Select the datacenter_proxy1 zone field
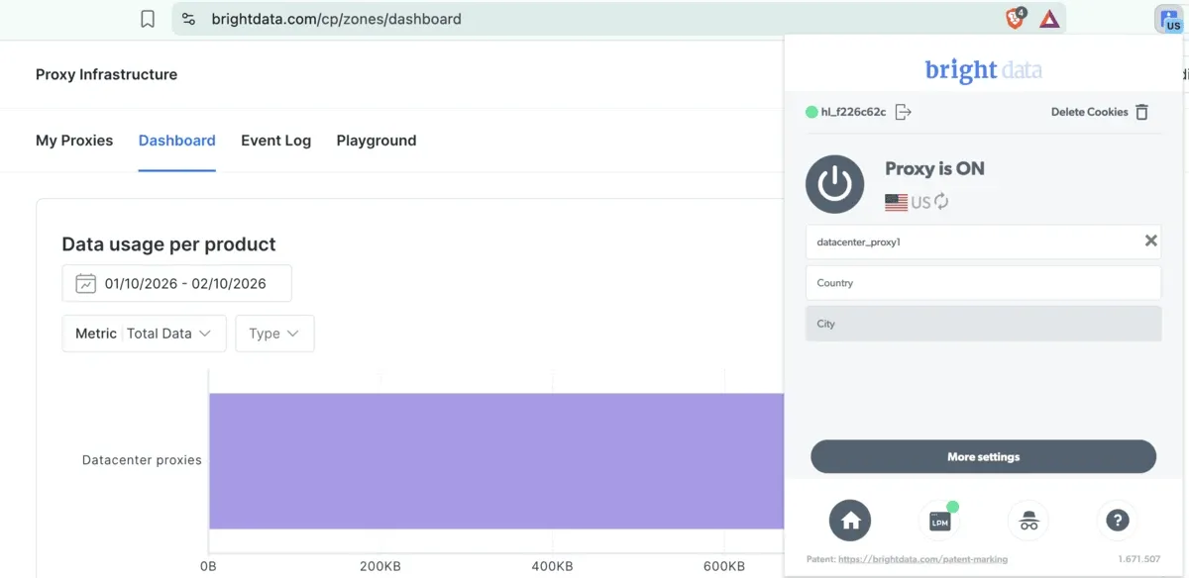The height and width of the screenshot is (578, 1189). (x=983, y=241)
